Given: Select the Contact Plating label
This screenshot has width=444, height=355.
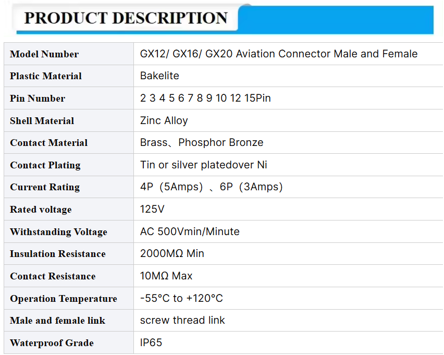Looking at the screenshot, I should point(45,165).
